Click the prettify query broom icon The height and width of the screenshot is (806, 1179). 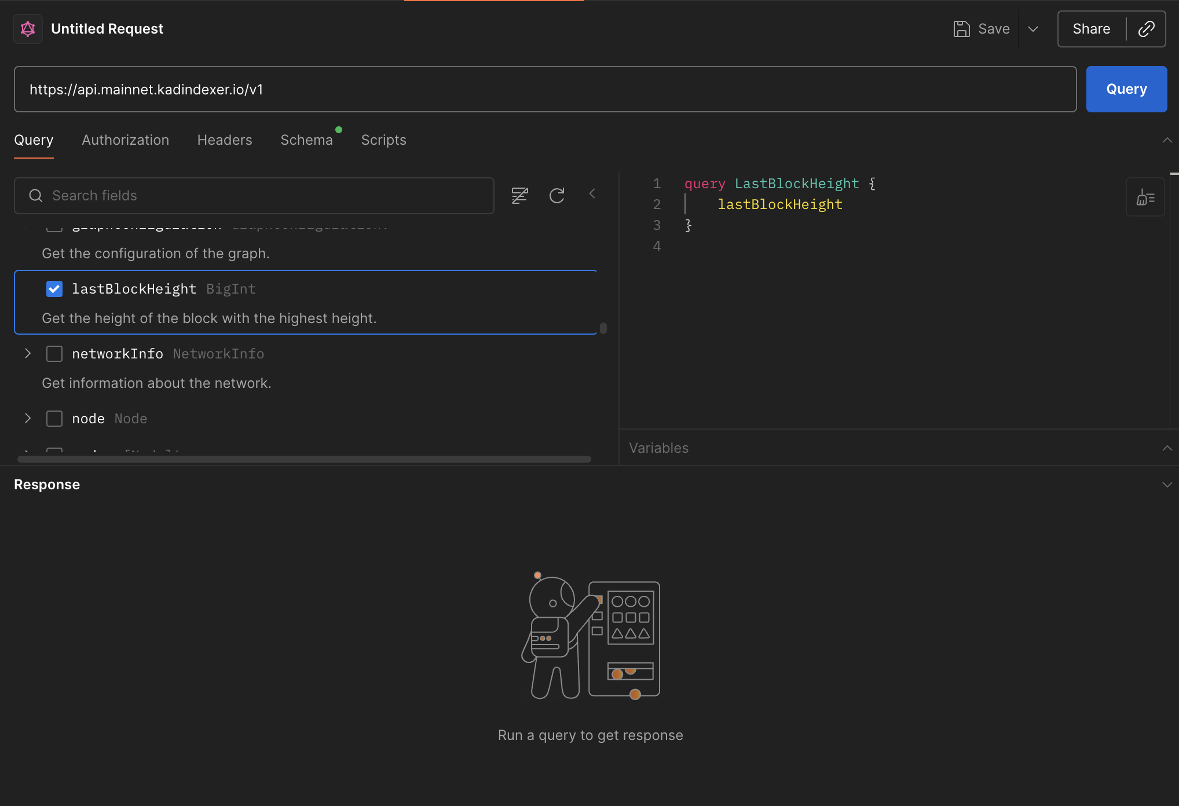(1145, 197)
